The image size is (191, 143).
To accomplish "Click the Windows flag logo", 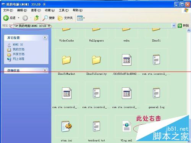I will [186, 10].
